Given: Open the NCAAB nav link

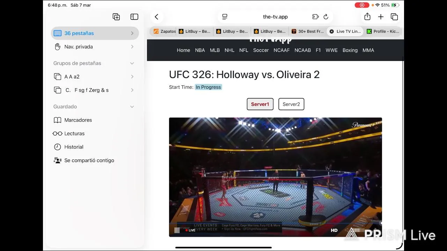Looking at the screenshot, I should click(x=302, y=50).
